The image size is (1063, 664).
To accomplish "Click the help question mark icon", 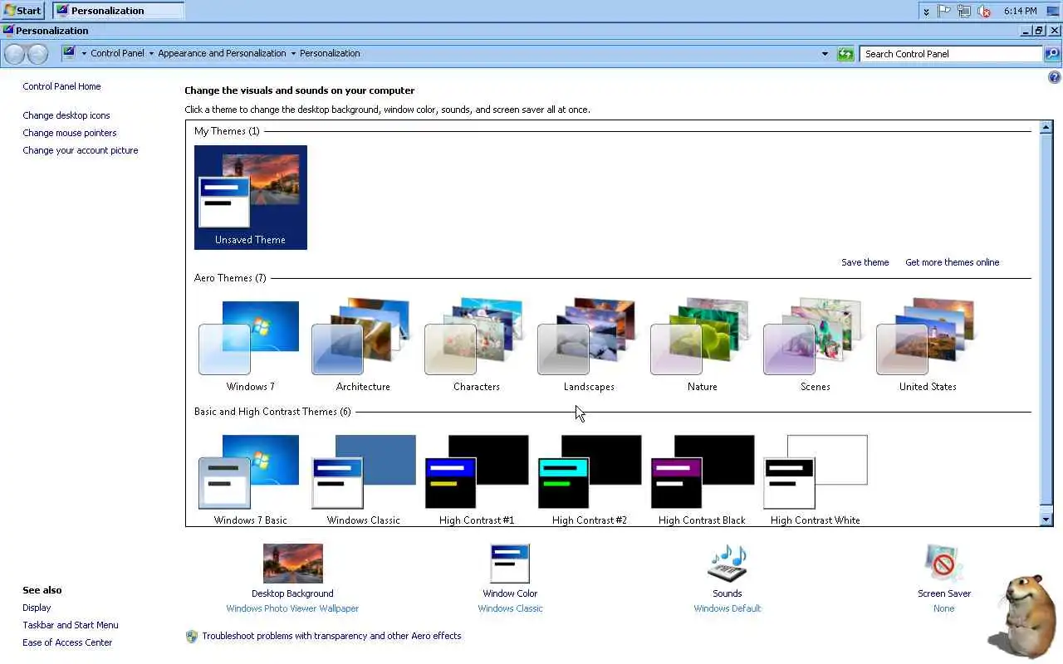I will pos(1055,77).
